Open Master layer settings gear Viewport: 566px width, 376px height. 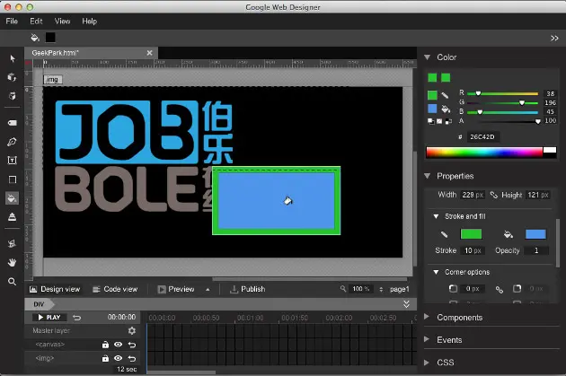click(x=132, y=330)
